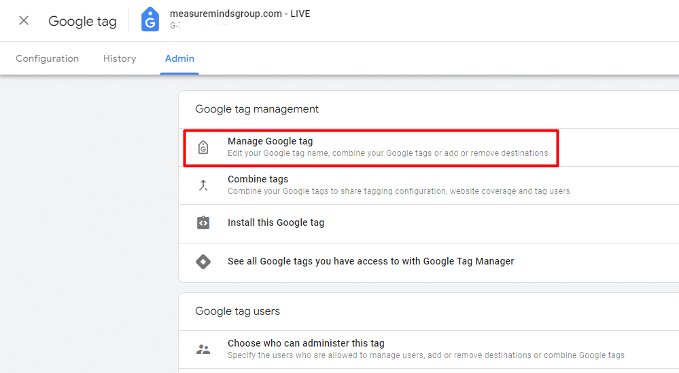The image size is (679, 373).
Task: Click the 'Specify the users' description text
Action: pyautogui.click(x=426, y=355)
